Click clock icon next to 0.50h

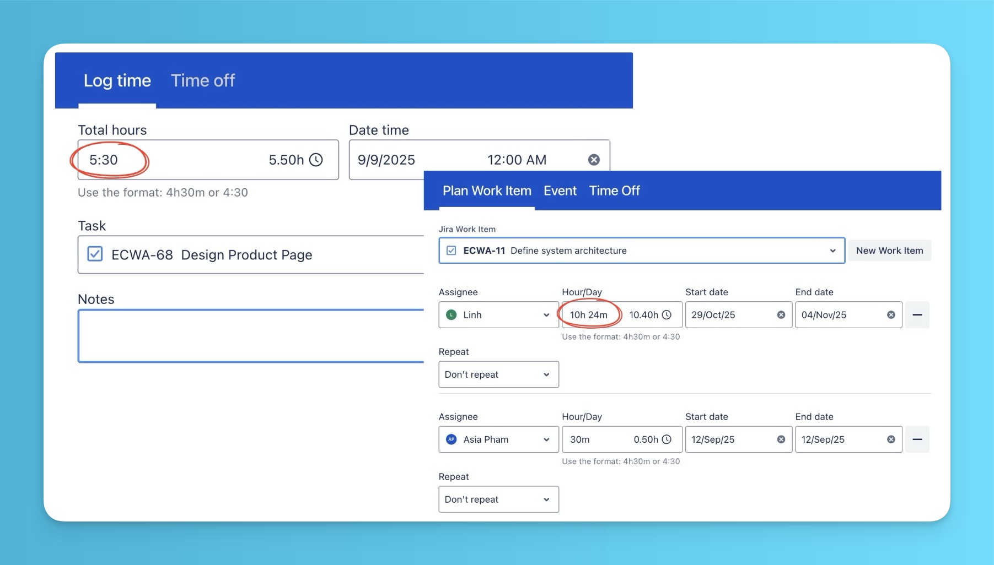tap(667, 439)
